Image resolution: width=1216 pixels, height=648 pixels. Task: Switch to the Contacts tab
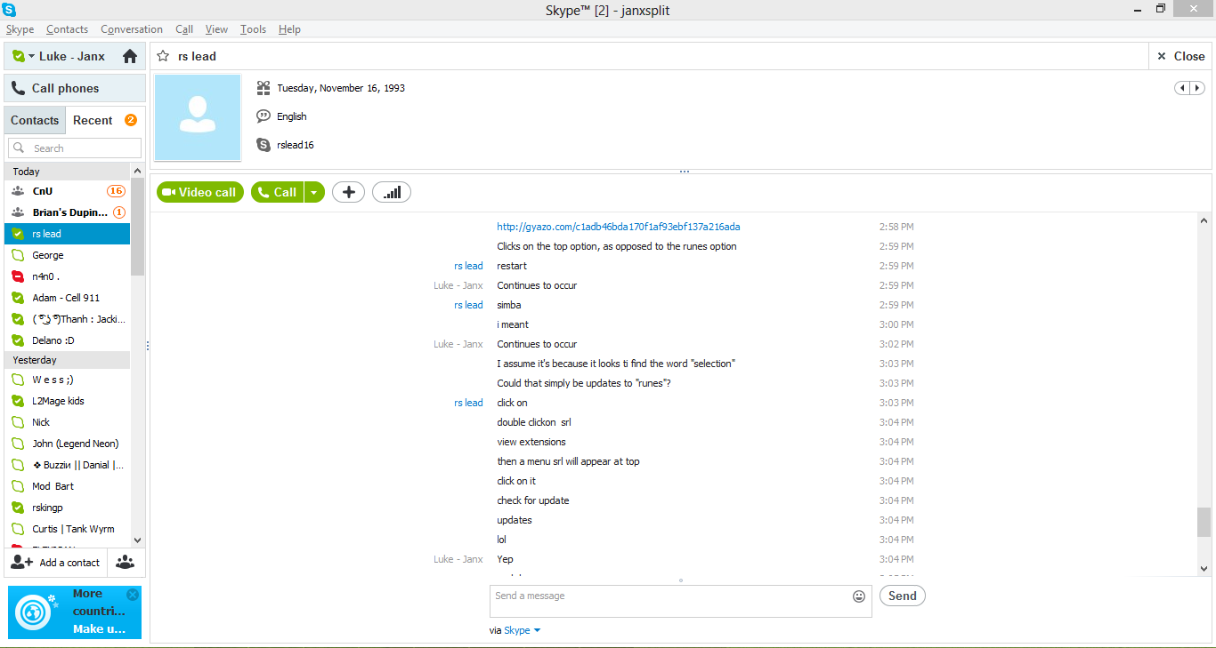pyautogui.click(x=35, y=120)
